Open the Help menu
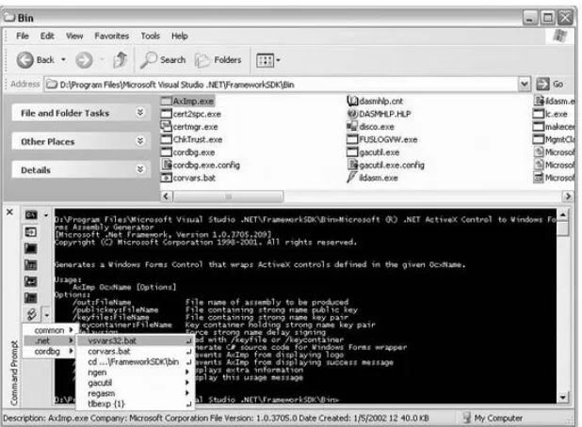This screenshot has width=582, height=427. [179, 36]
